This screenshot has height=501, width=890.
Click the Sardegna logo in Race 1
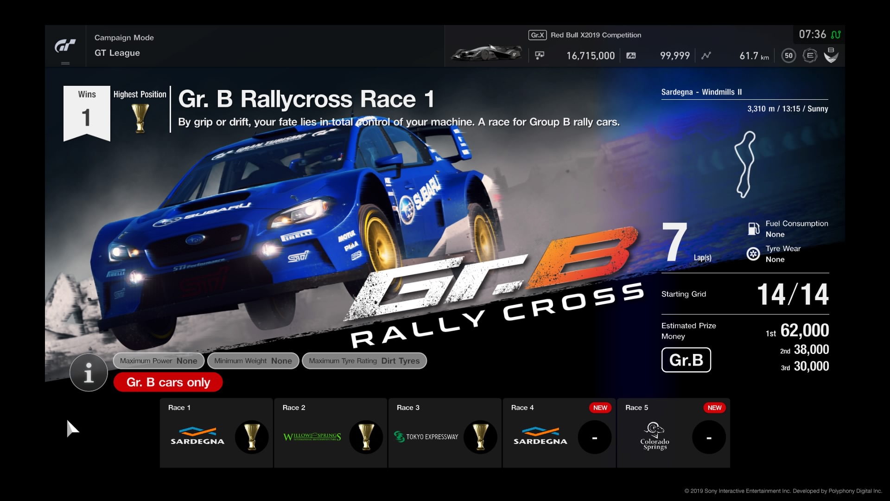(197, 436)
